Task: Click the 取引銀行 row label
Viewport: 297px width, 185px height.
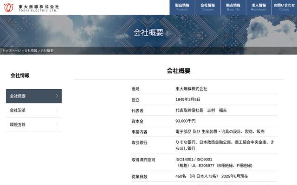Action: (x=139, y=143)
